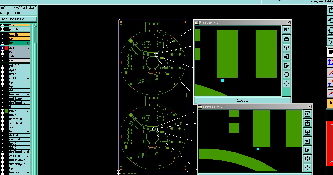Select the rout.d layer name
The height and width of the screenshot is (175, 333).
click(19, 139)
